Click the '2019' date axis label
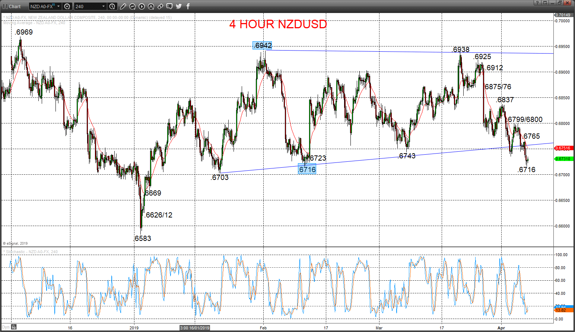Viewport: 575px width, 332px height. point(134,328)
